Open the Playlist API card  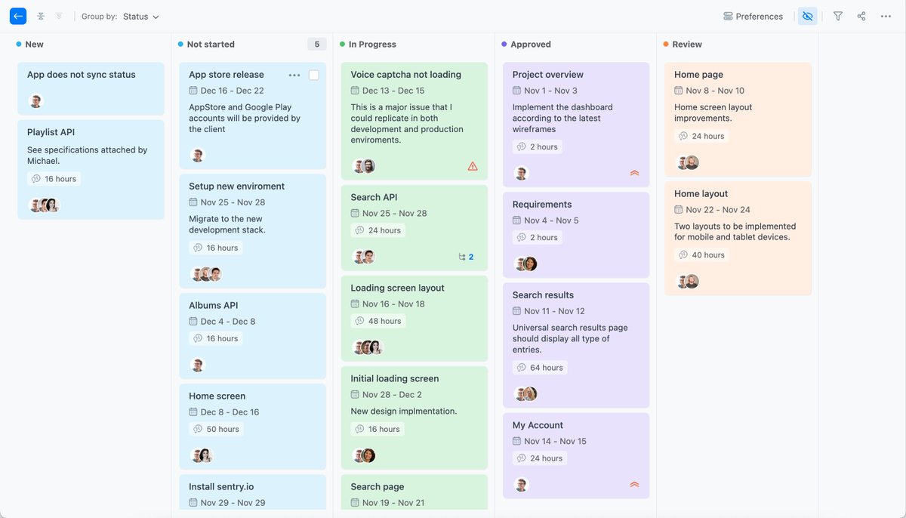point(91,169)
